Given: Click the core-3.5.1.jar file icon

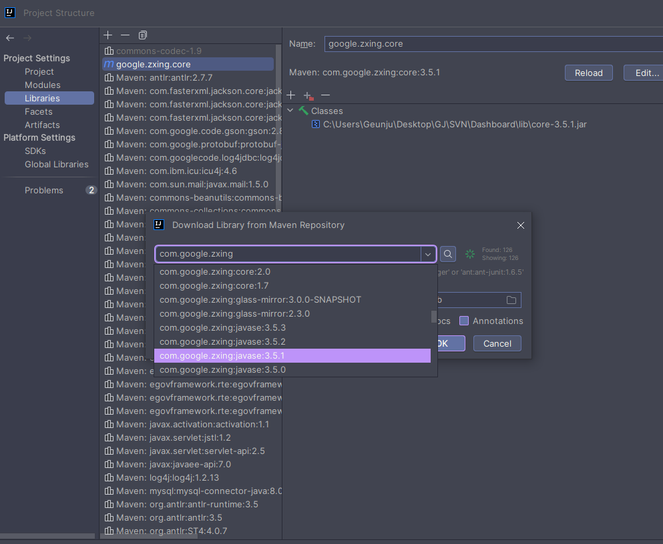Looking at the screenshot, I should point(315,124).
